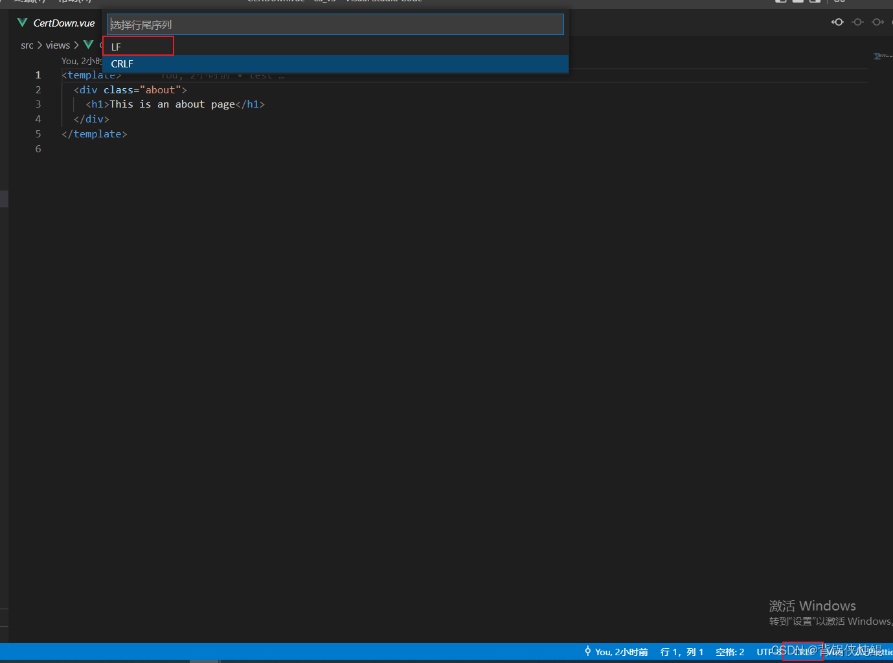Toggle the secondary sidebar visibility icon

(x=814, y=1)
